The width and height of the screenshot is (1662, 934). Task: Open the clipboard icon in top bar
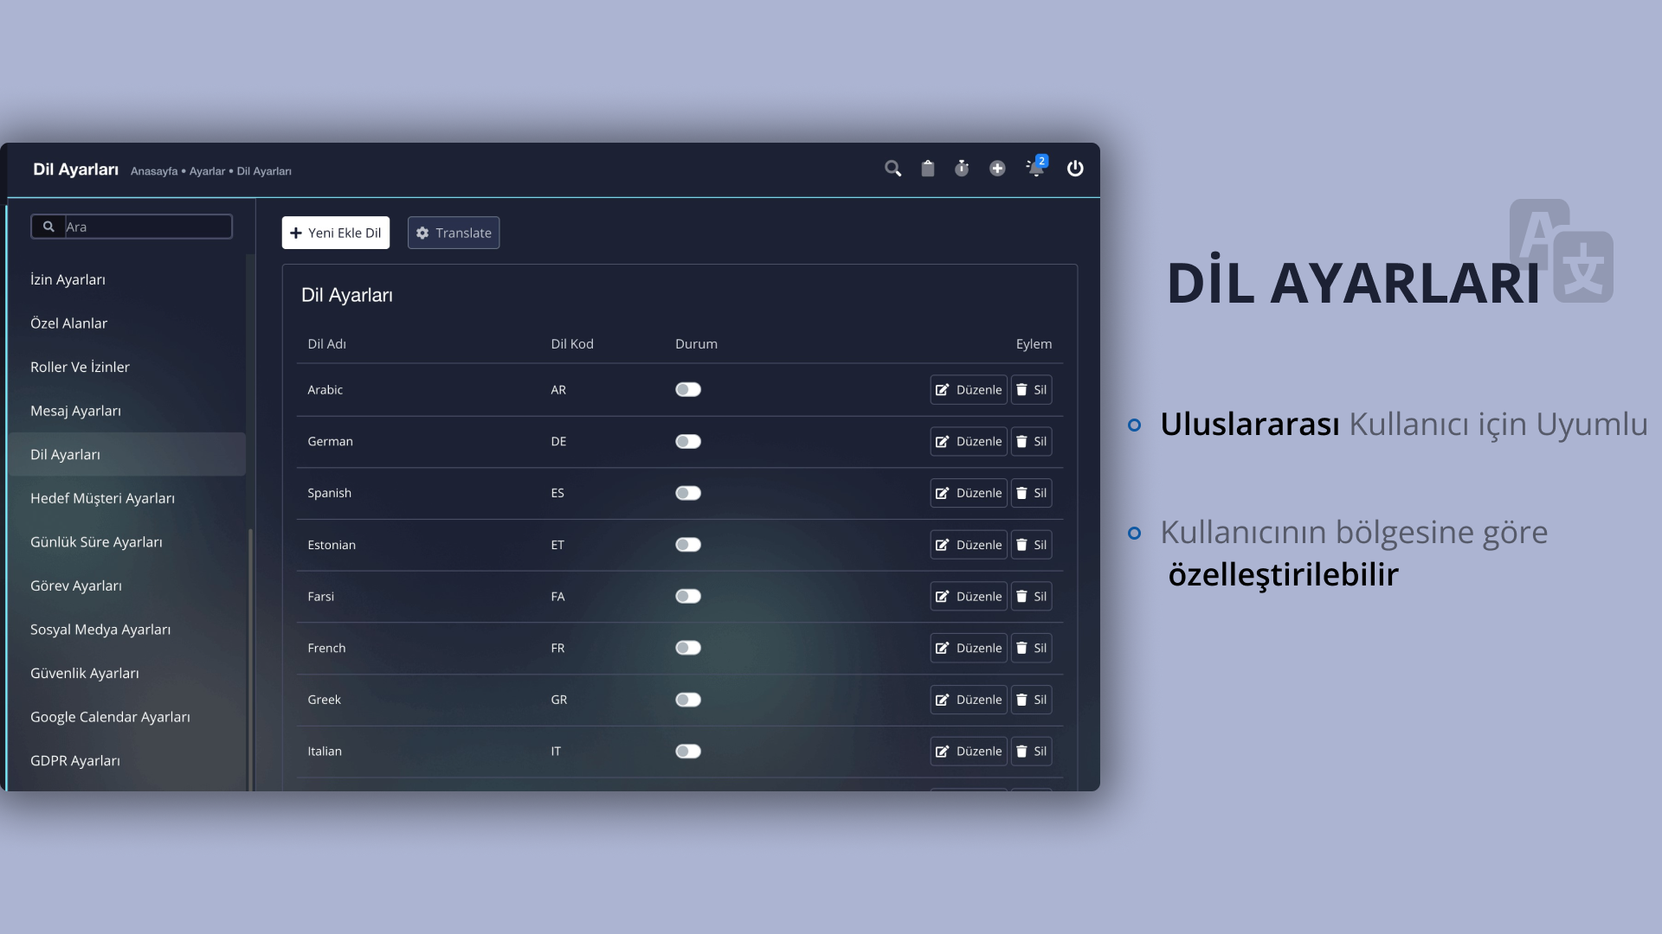(x=927, y=169)
